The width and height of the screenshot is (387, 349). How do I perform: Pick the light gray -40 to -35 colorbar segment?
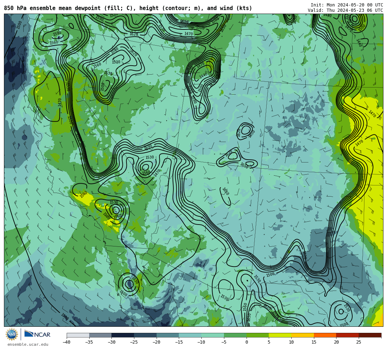(x=78, y=335)
